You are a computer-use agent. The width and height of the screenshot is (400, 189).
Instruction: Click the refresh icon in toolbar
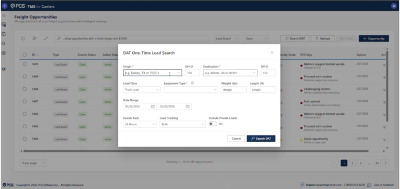click(x=23, y=38)
